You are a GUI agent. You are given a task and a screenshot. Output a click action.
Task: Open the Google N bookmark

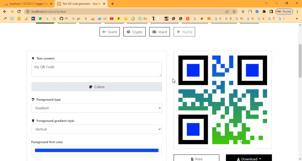click(x=250, y=19)
